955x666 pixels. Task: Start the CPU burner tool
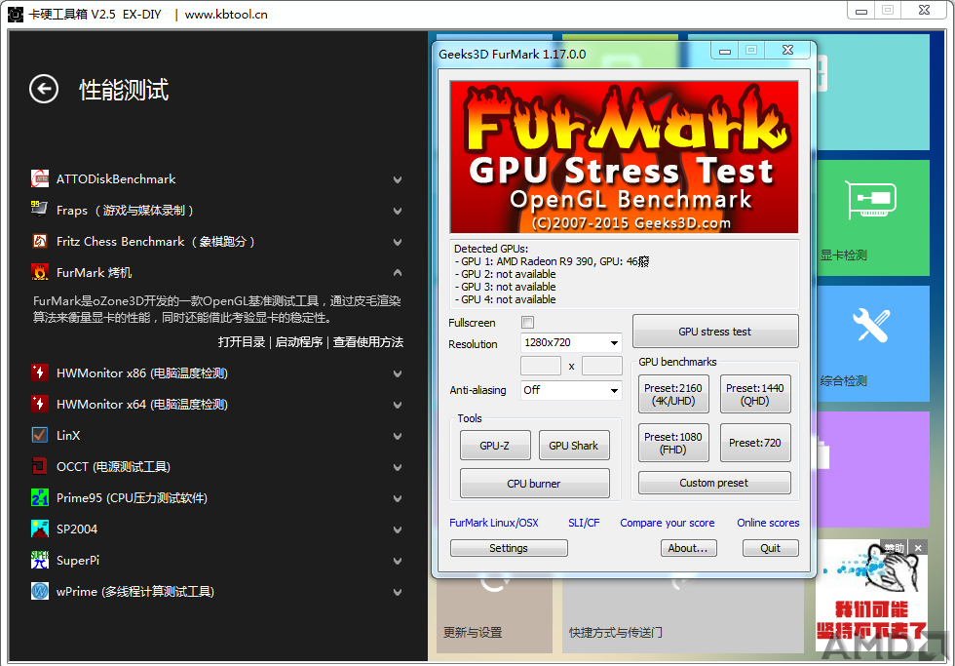coord(534,484)
